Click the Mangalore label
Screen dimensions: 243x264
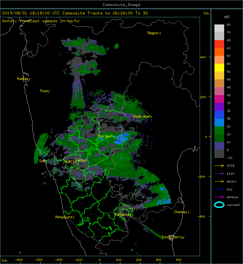[64, 217]
